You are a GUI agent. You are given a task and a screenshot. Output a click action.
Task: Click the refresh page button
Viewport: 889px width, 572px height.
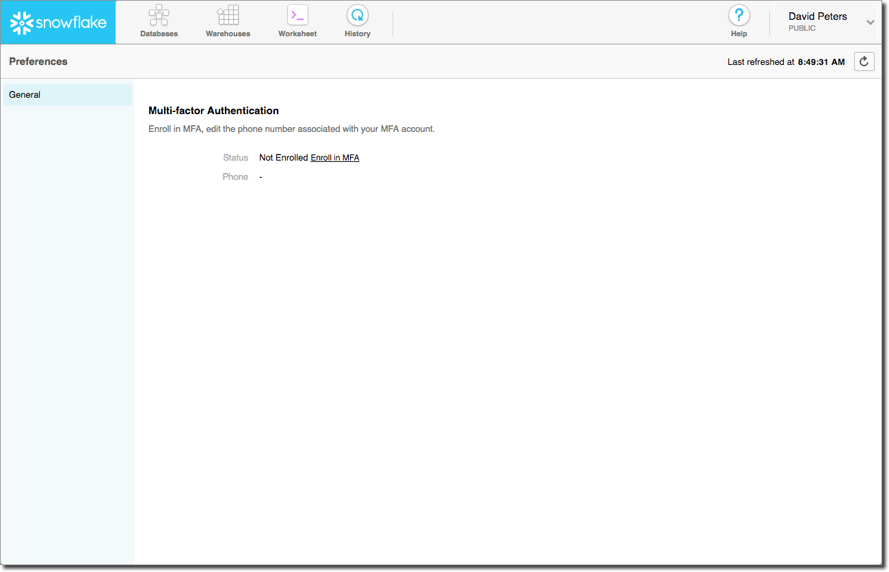(864, 62)
